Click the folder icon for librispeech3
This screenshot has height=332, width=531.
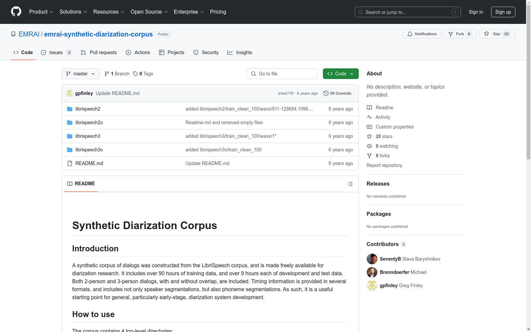pos(70,136)
